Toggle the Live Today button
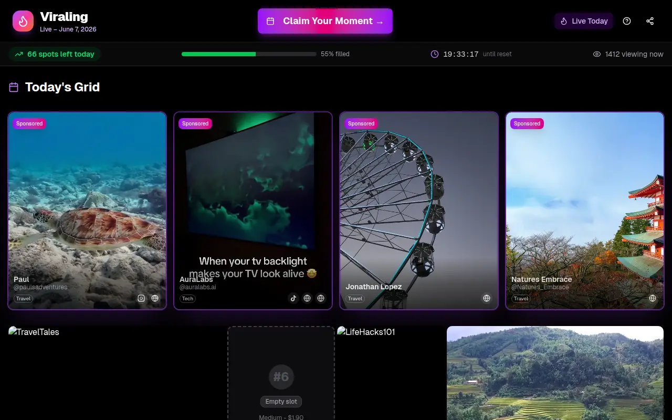This screenshot has width=672, height=420. point(584,21)
